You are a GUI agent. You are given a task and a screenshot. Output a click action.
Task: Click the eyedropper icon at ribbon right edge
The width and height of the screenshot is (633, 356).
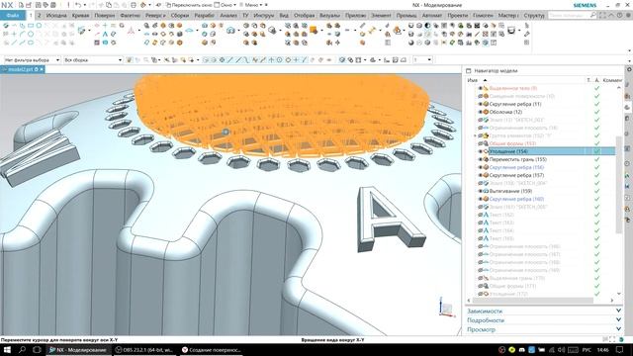(526, 34)
